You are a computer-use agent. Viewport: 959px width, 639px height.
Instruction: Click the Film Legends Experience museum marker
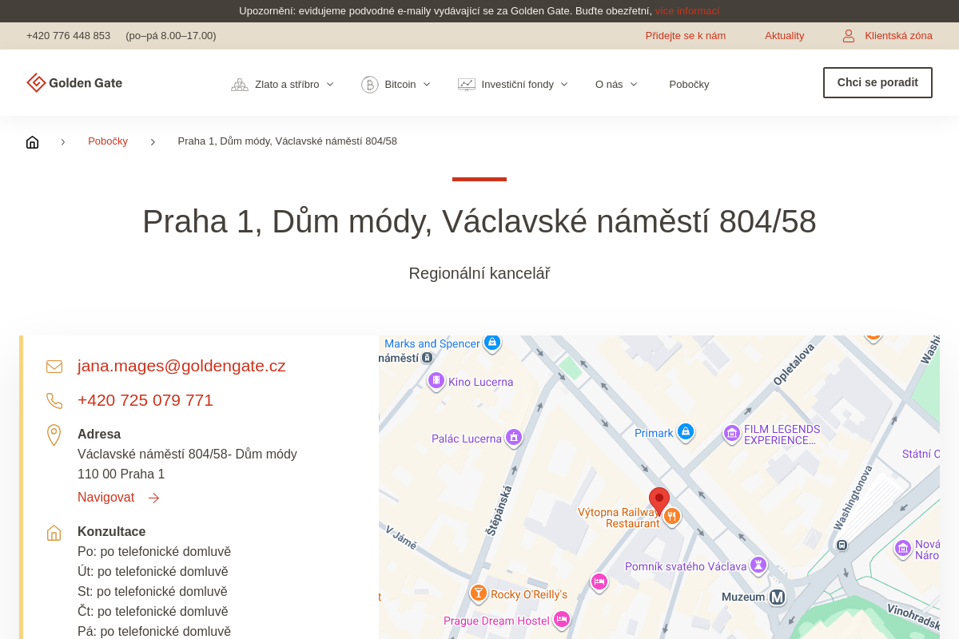[x=731, y=433]
